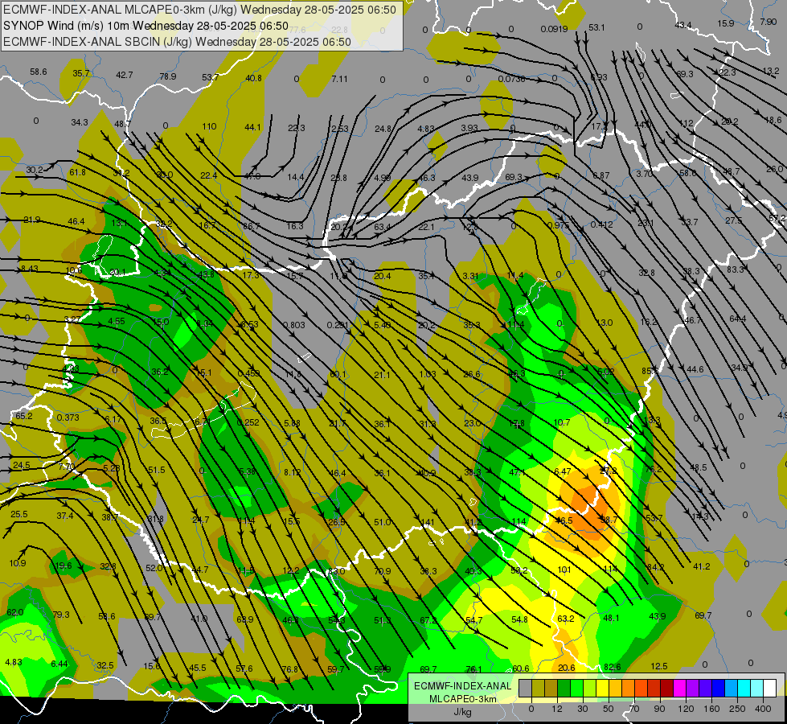Click the map value 63.2
Screen dimensions: 787x724
point(566,619)
